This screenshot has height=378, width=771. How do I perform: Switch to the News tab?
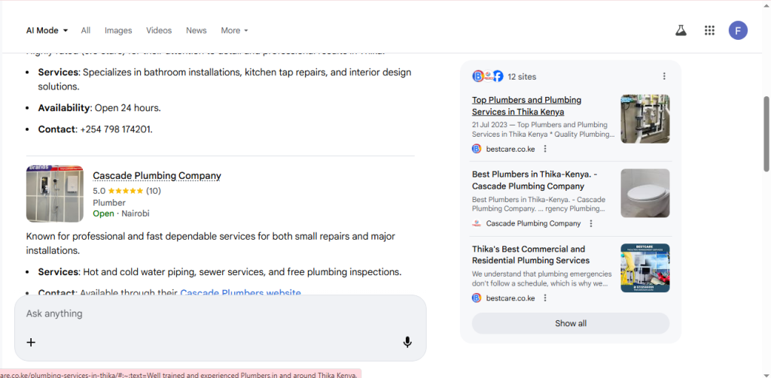(197, 31)
